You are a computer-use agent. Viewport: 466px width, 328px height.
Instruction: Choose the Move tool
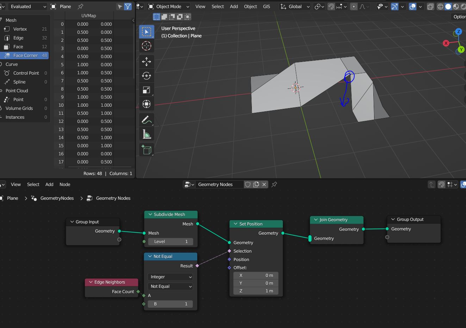click(x=147, y=62)
